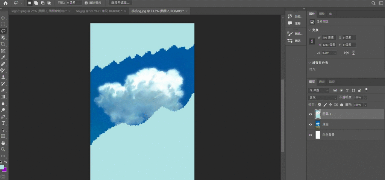Select the Gradient tool

click(3, 97)
